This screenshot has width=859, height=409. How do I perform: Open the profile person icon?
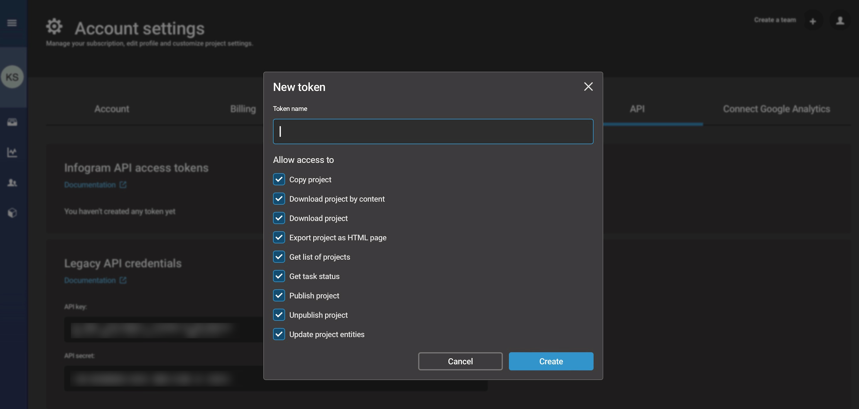tap(840, 21)
